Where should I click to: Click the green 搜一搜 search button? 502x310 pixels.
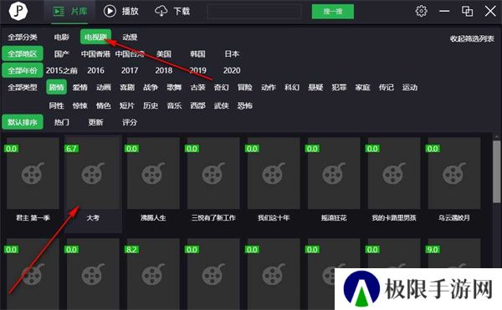click(333, 12)
